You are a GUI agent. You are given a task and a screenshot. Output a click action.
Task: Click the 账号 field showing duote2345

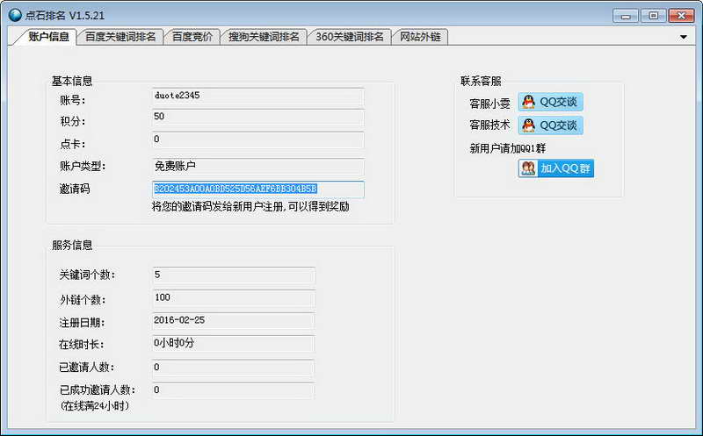pyautogui.click(x=257, y=96)
